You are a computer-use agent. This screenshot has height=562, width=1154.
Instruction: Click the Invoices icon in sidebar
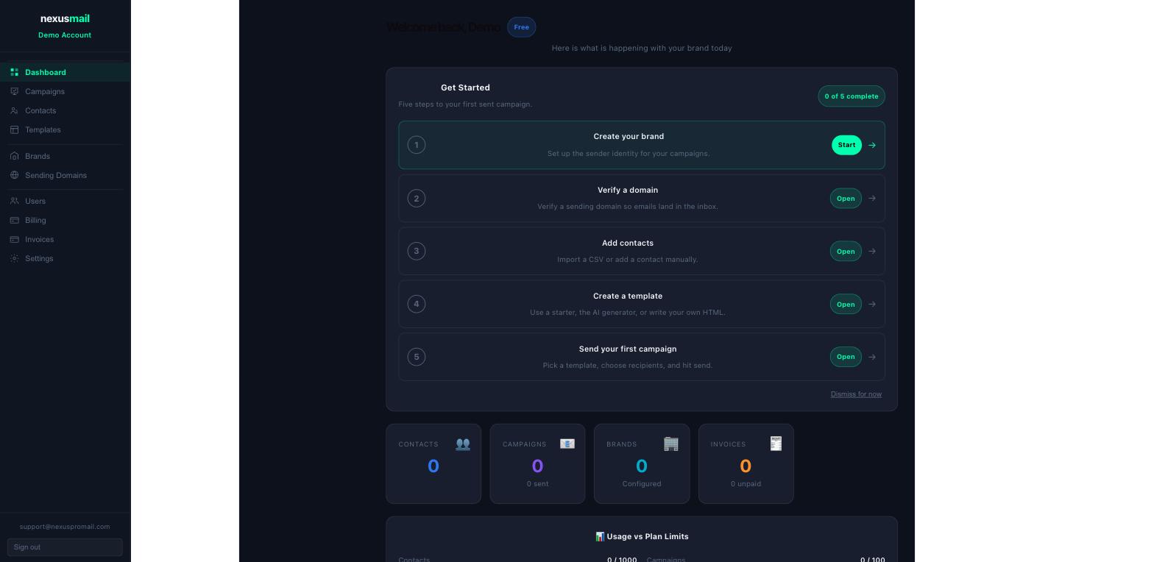[14, 239]
